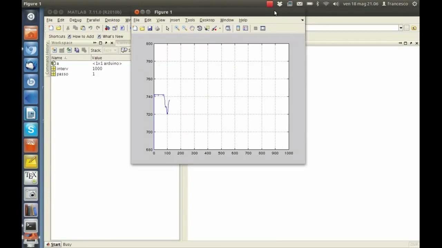Open MATLAB main window Edit menu
442x248 pixels.
(x=61, y=20)
